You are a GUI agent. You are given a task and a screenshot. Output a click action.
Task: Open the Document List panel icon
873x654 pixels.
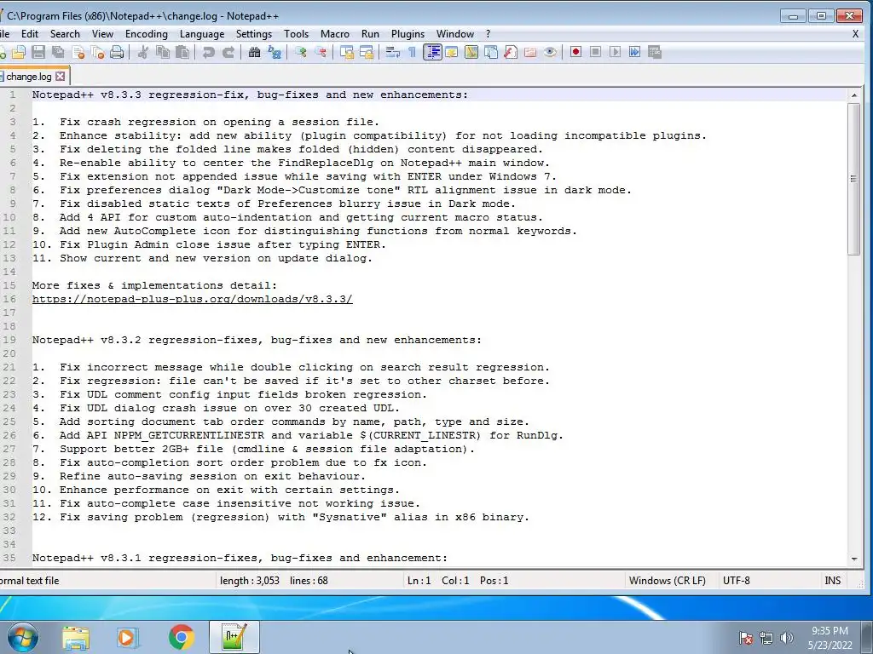point(490,52)
